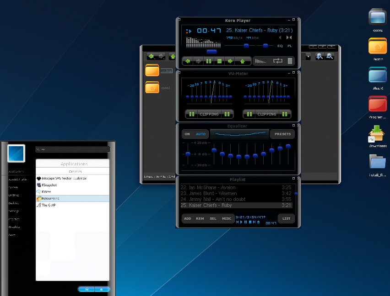
Task: Open the codeZ desktop icon
Action: tap(378, 21)
